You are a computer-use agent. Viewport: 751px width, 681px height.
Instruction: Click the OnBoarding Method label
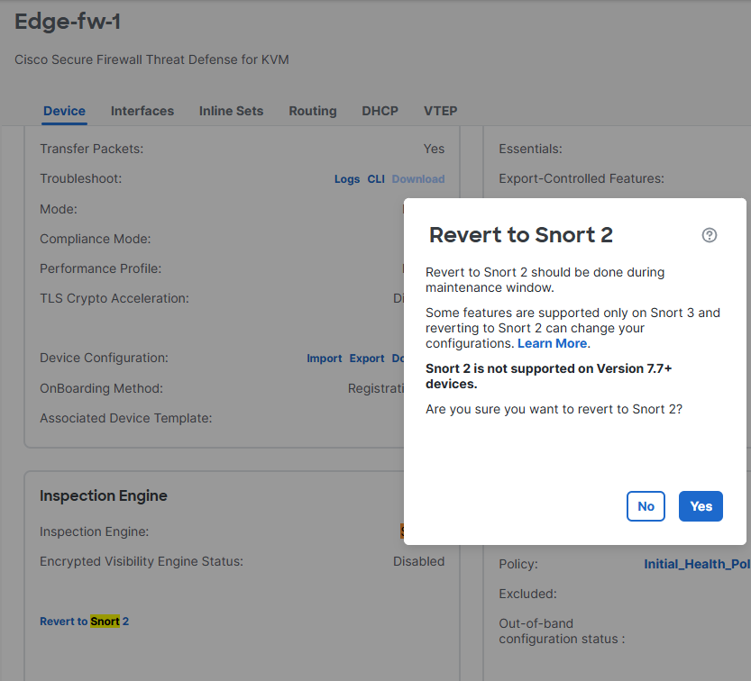click(x=102, y=388)
